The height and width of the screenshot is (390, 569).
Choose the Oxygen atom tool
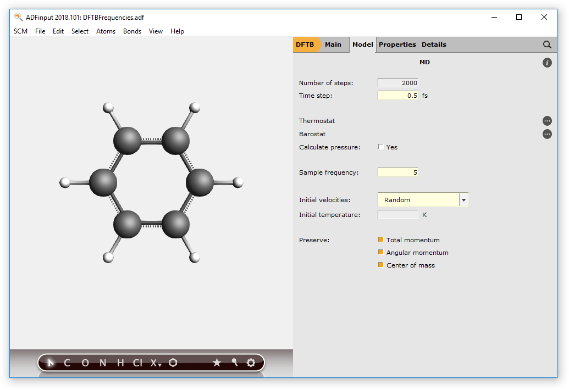85,363
